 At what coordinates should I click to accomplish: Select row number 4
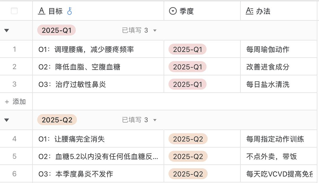click(x=14, y=139)
